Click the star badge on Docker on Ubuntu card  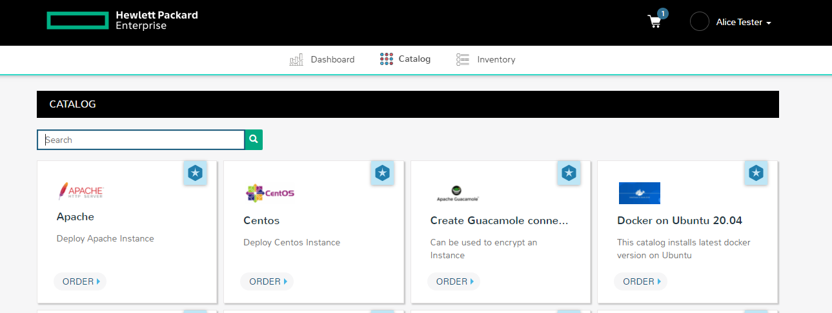coord(756,173)
